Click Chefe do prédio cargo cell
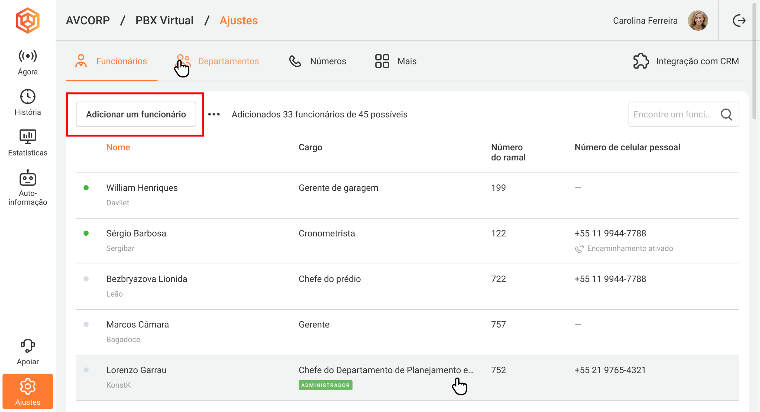Screen dimensions: 760x412 coord(329,279)
